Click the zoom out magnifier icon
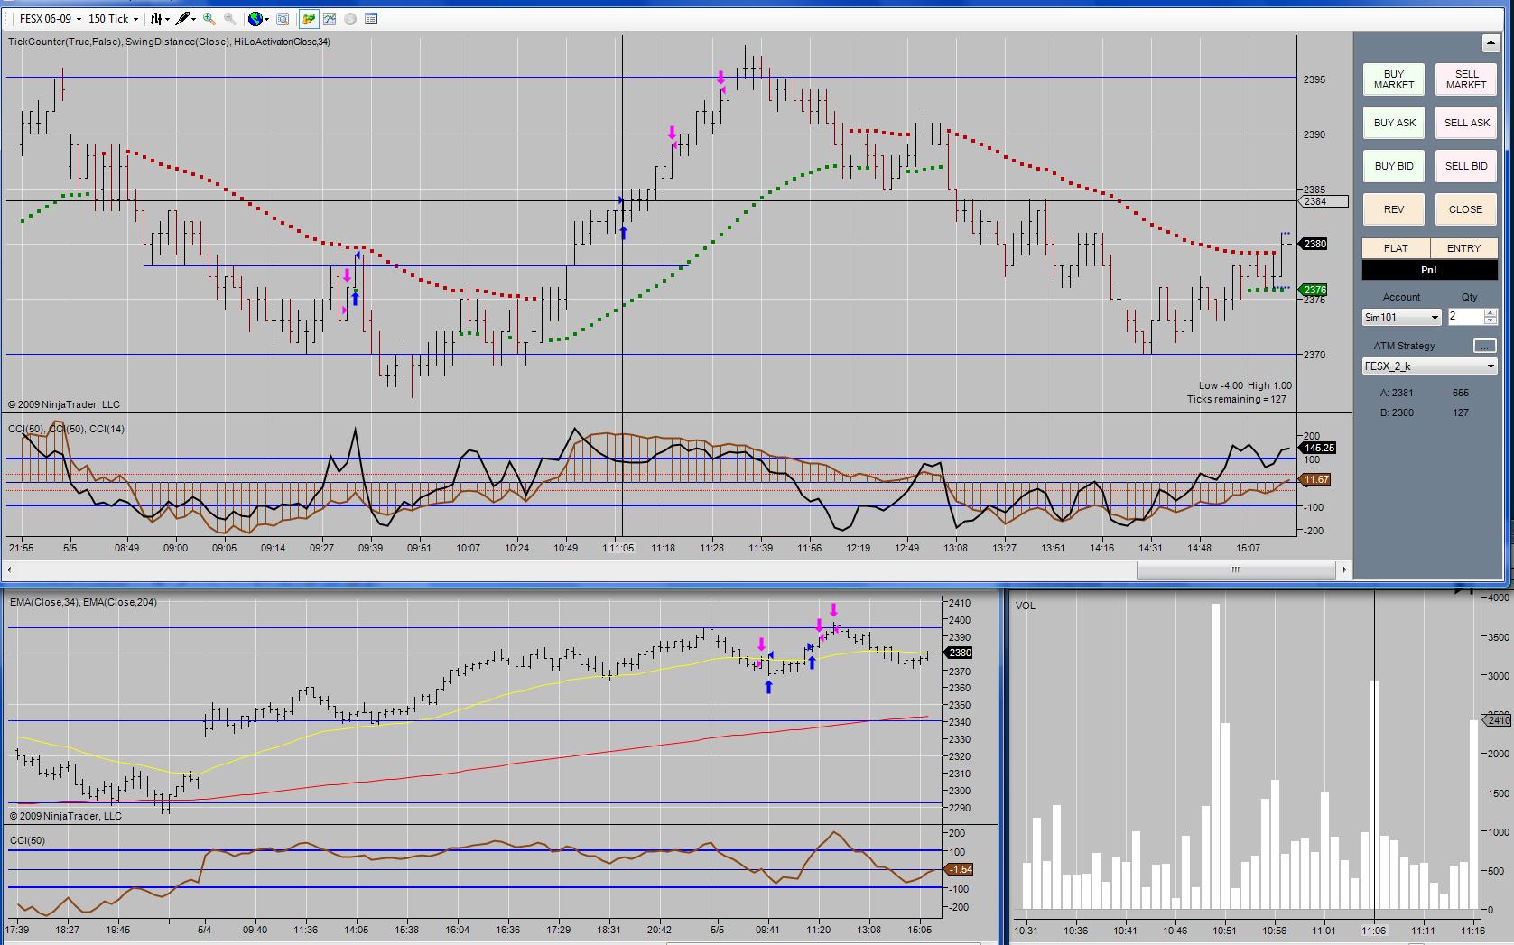 pos(229,18)
